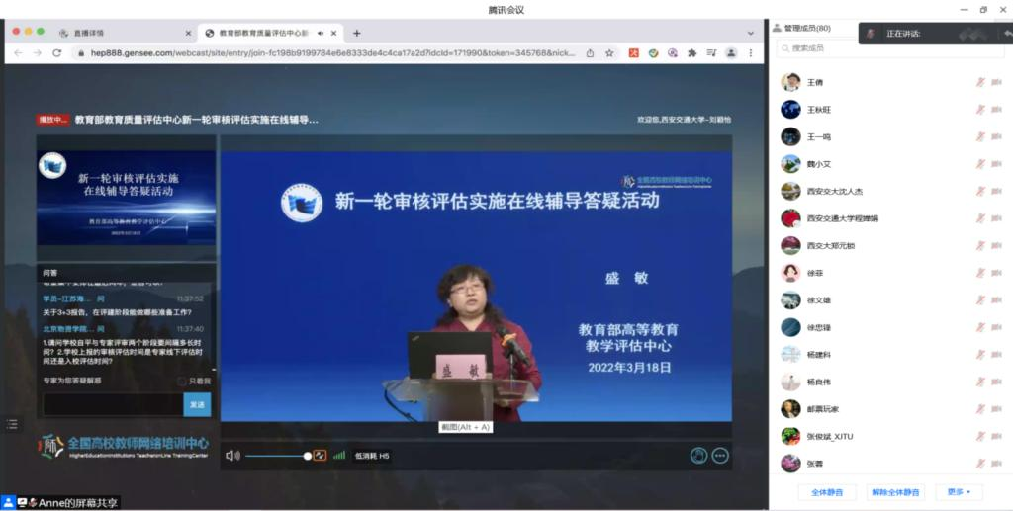This screenshot has width=1013, height=511.
Task: Click the 正在讲话 speaking indicator
Action: coord(903,34)
